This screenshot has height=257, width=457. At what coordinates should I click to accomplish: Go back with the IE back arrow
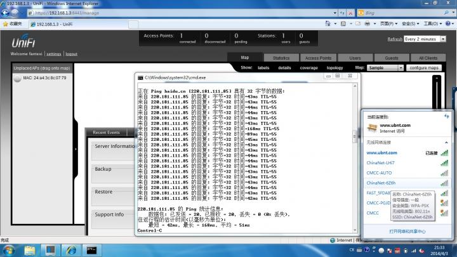(x=5, y=13)
